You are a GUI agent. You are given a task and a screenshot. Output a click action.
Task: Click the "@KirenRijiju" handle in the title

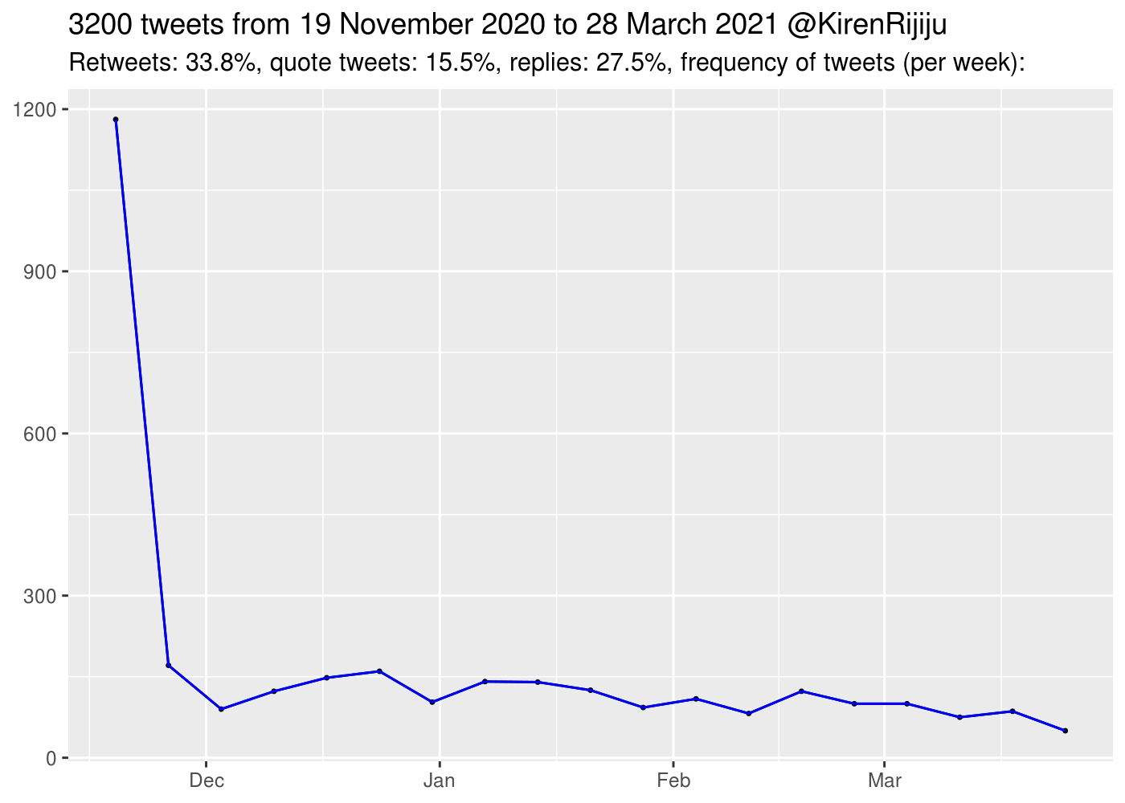click(867, 26)
